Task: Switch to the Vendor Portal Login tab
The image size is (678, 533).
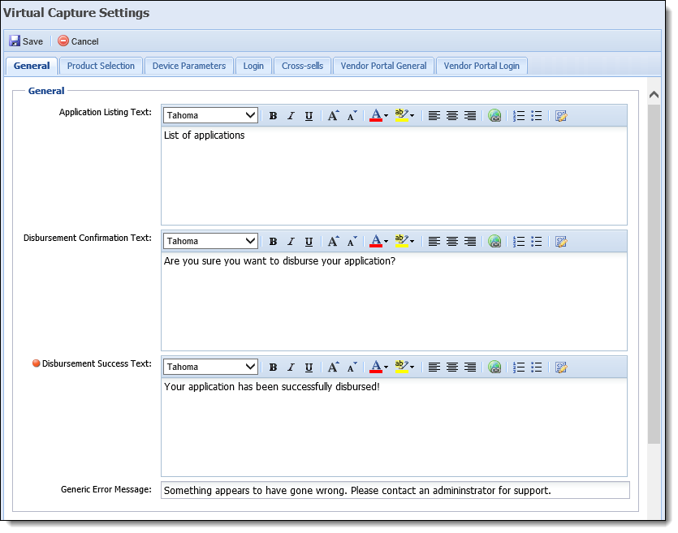Action: [482, 66]
